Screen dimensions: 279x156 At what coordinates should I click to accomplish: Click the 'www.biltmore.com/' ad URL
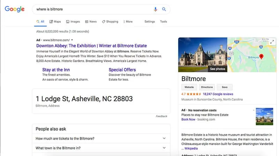pos(56,40)
